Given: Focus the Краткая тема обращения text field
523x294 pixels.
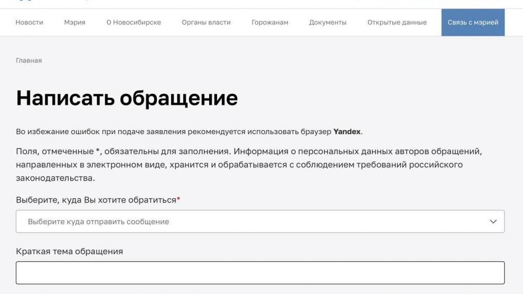Looking at the screenshot, I should pyautogui.click(x=260, y=273).
